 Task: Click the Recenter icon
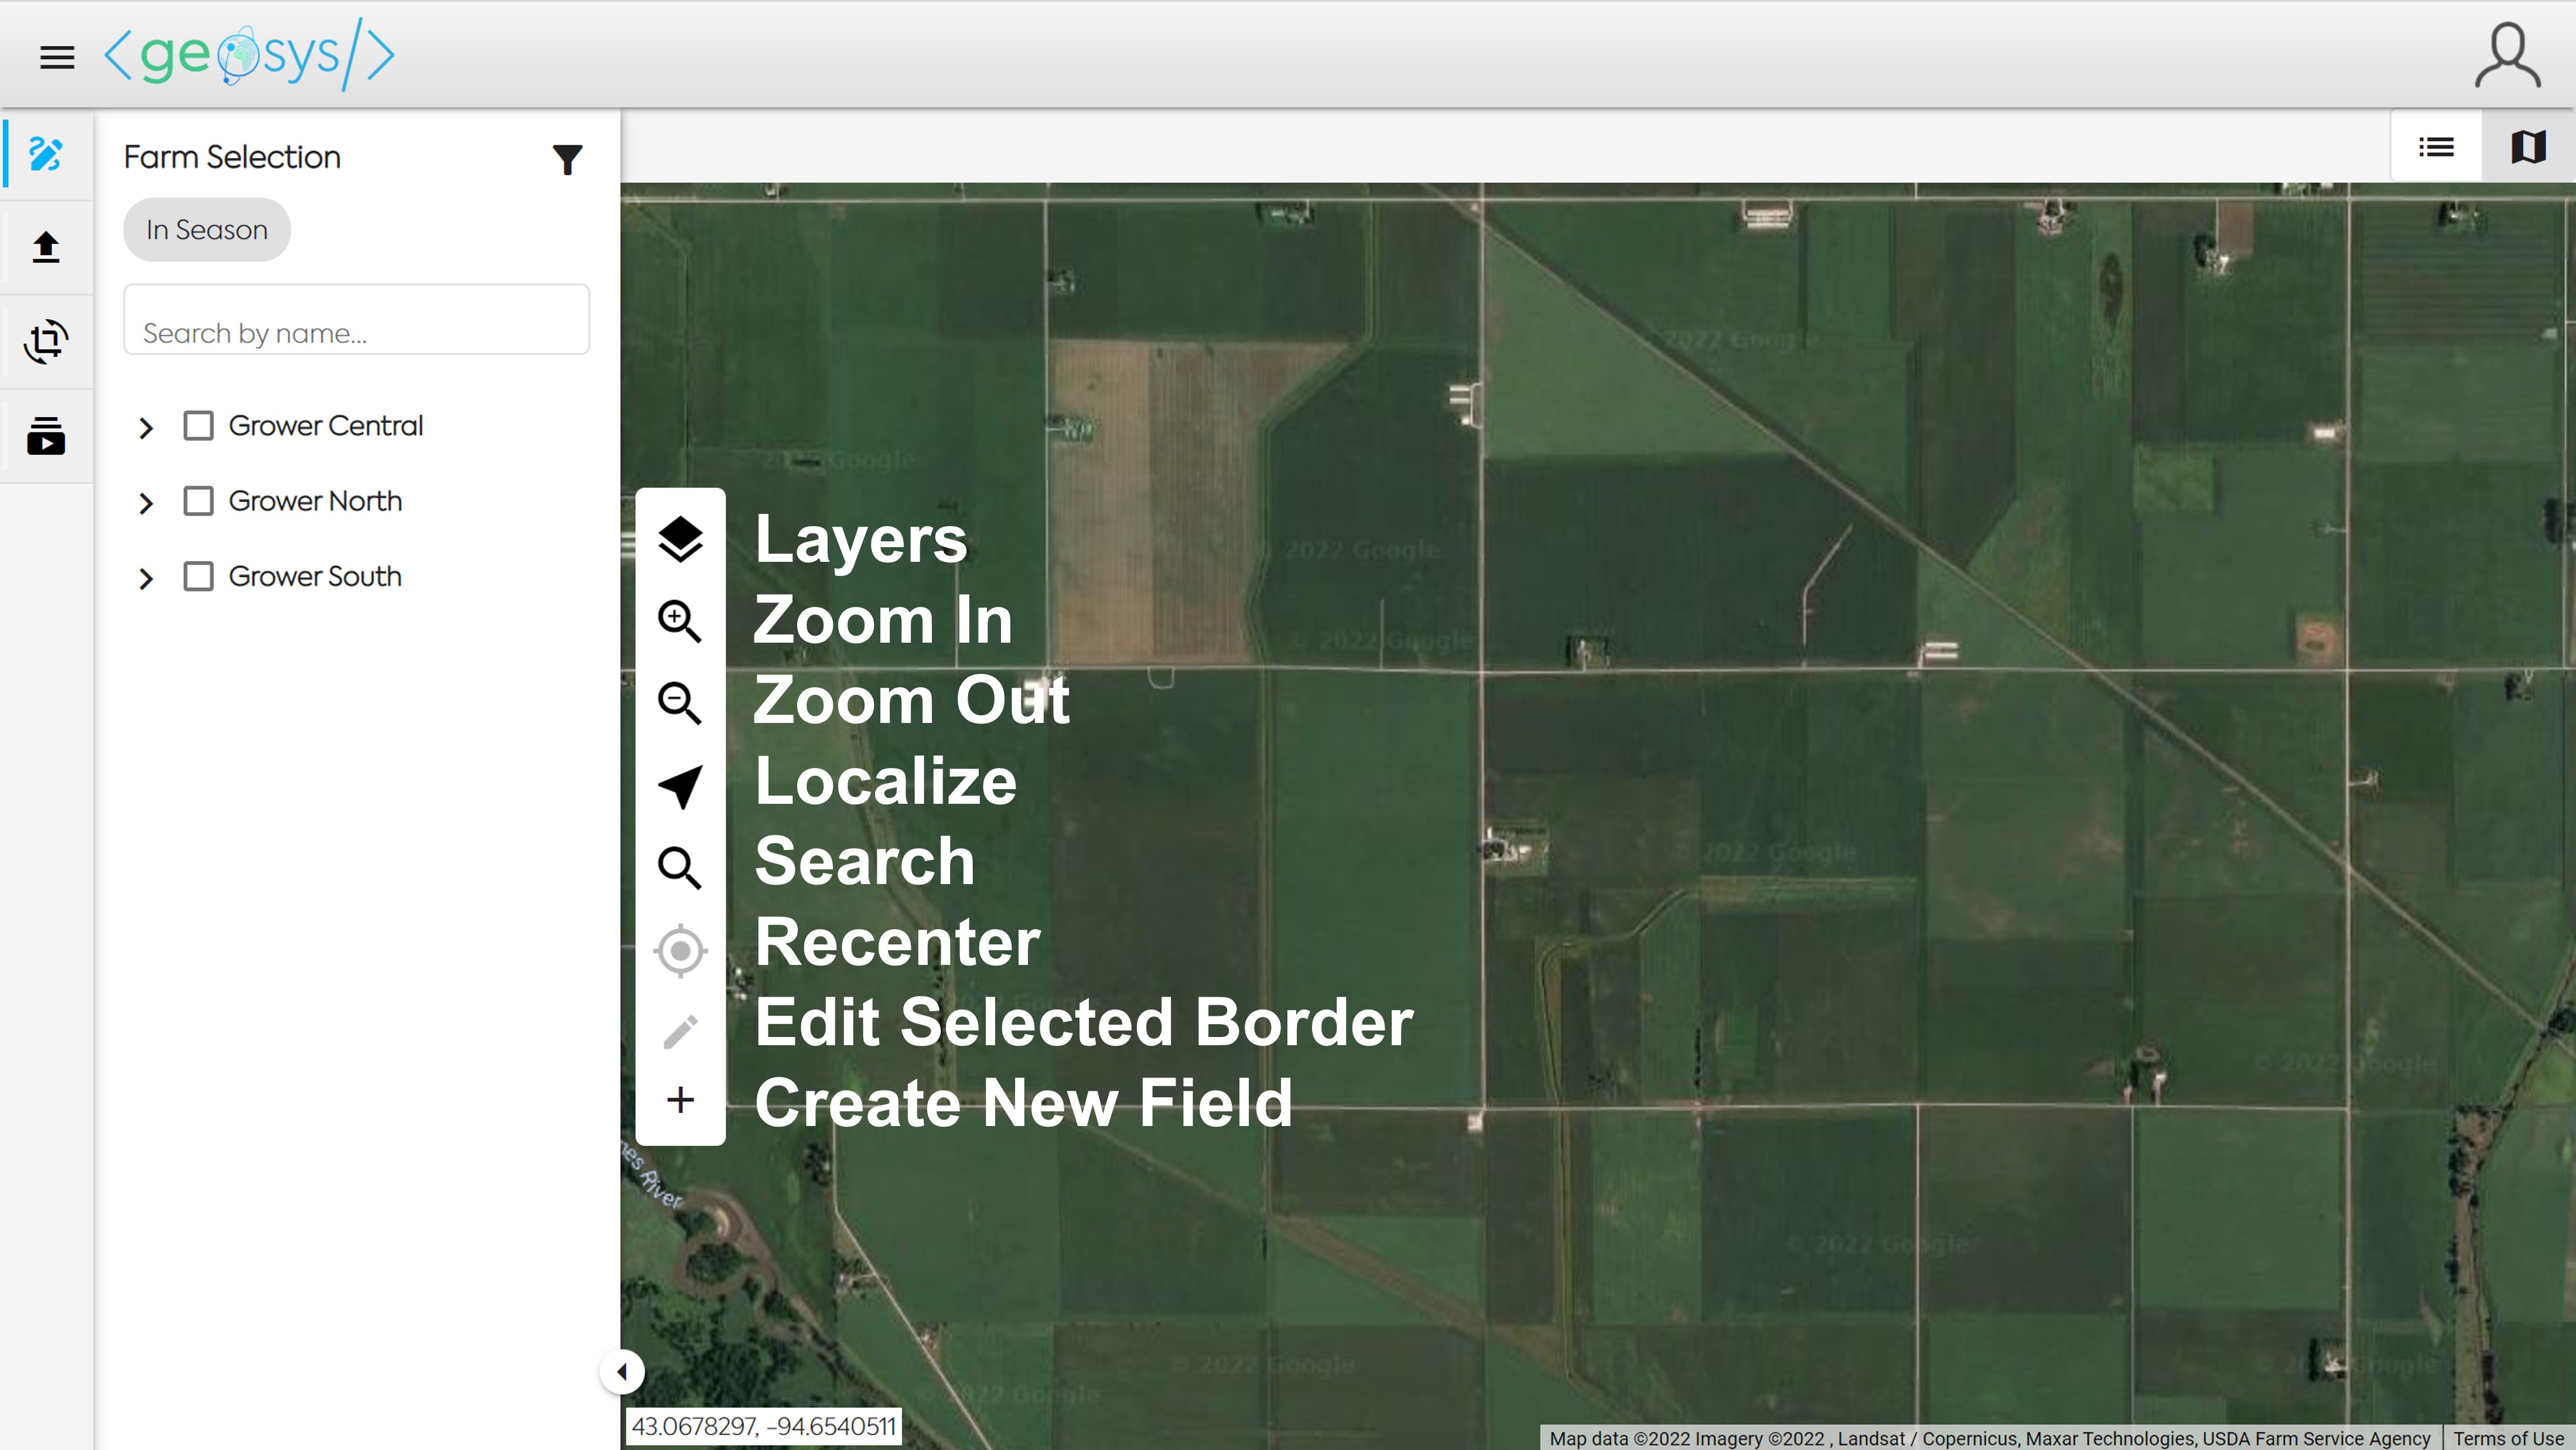(681, 949)
